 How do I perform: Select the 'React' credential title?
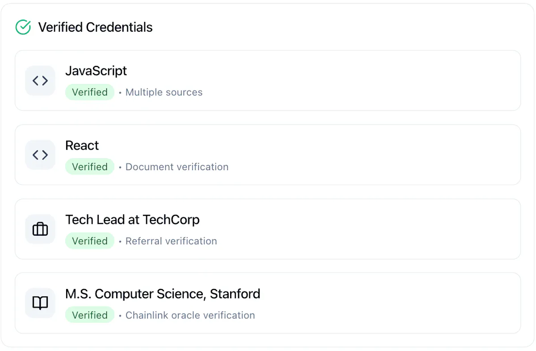[x=82, y=146]
